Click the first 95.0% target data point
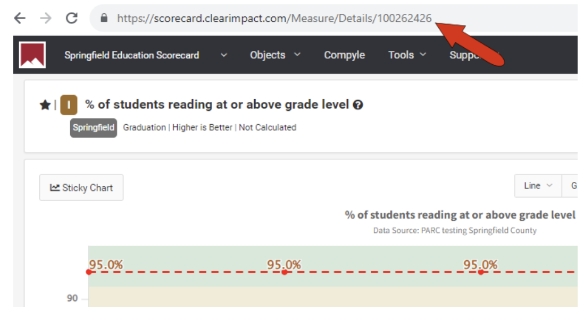This screenshot has height=311, width=584. 89,272
